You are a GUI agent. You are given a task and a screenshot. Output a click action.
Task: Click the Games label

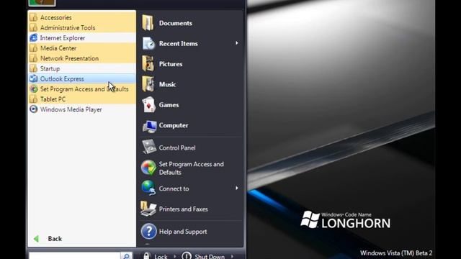(x=169, y=105)
